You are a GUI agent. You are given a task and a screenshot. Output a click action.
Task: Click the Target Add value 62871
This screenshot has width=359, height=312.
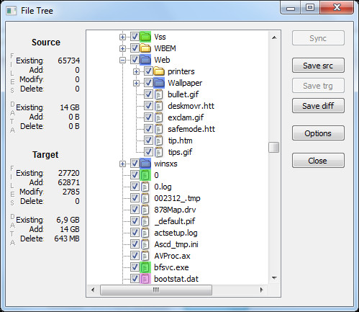69,182
